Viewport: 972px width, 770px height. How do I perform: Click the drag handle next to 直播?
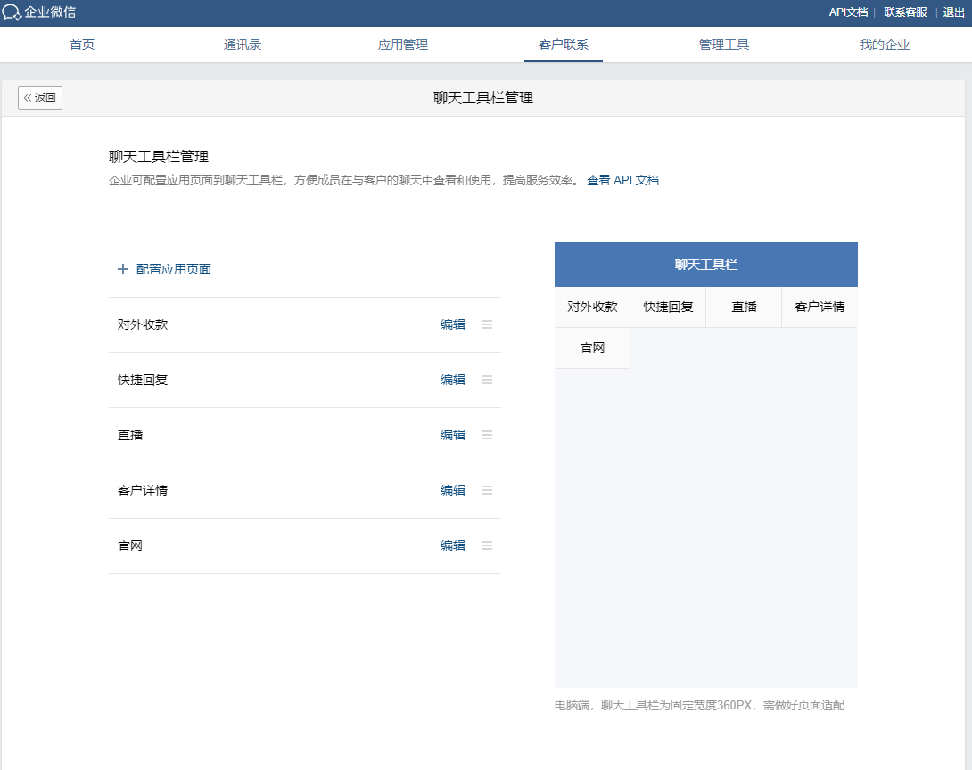coord(487,435)
